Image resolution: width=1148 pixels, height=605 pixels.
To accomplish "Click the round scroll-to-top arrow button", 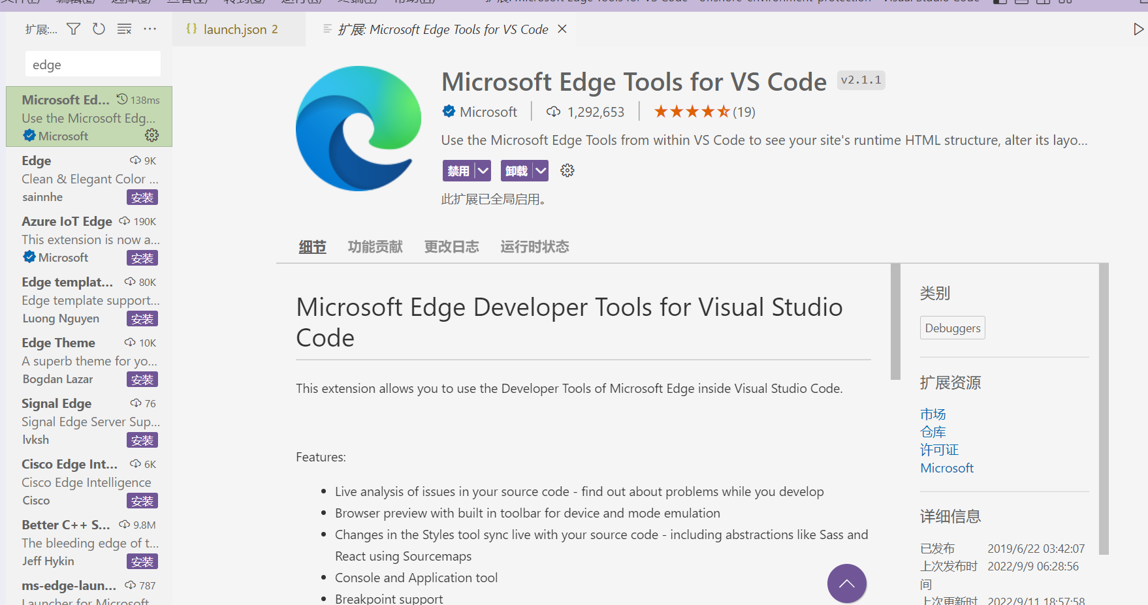I will 846,583.
